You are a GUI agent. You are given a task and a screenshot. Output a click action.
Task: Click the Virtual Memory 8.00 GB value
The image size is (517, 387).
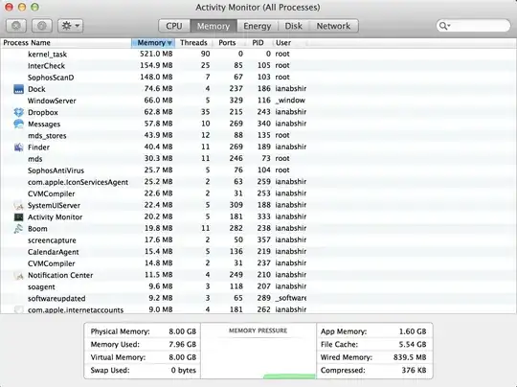coord(183,357)
